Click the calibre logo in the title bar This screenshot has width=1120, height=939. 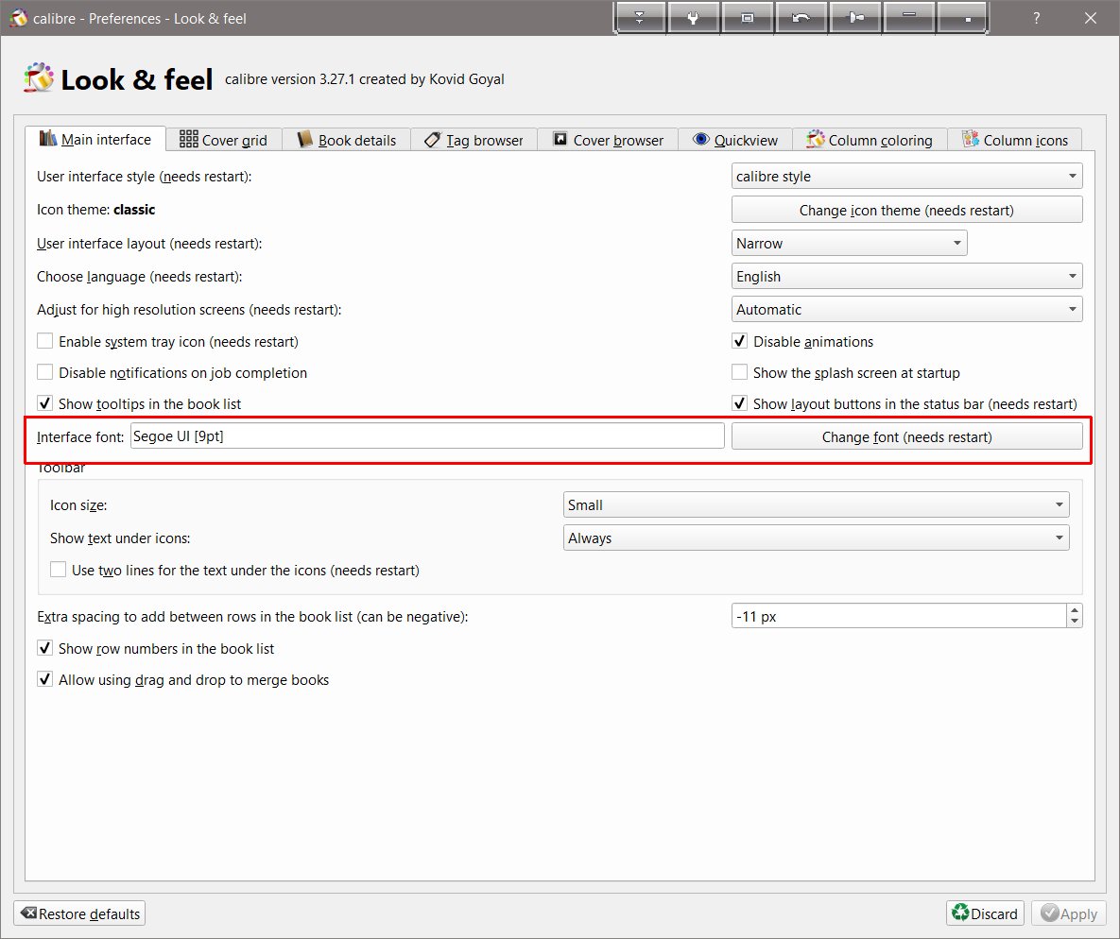(18, 18)
